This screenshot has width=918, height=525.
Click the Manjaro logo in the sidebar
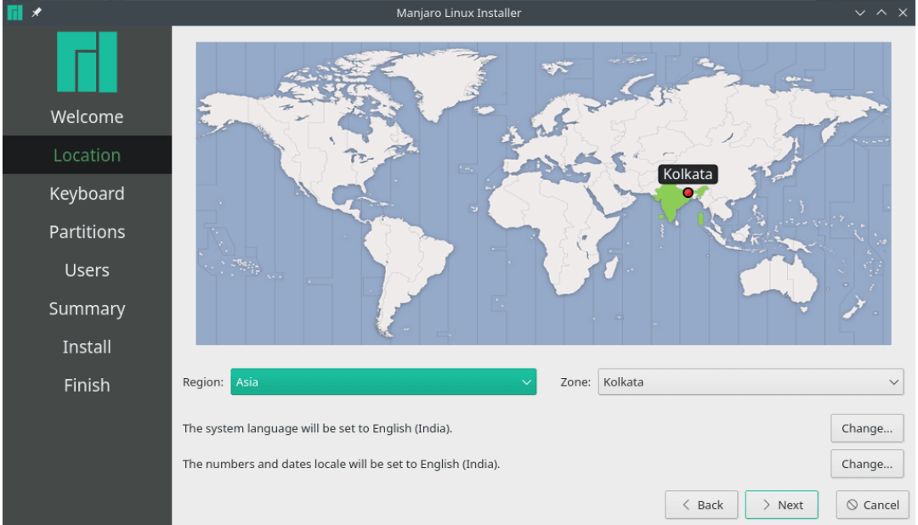tap(87, 62)
